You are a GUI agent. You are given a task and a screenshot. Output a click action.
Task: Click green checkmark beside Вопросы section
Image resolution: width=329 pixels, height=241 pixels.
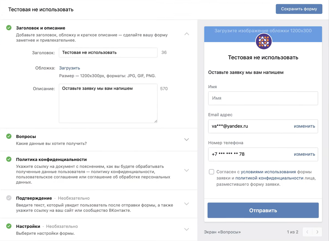[x=9, y=136]
